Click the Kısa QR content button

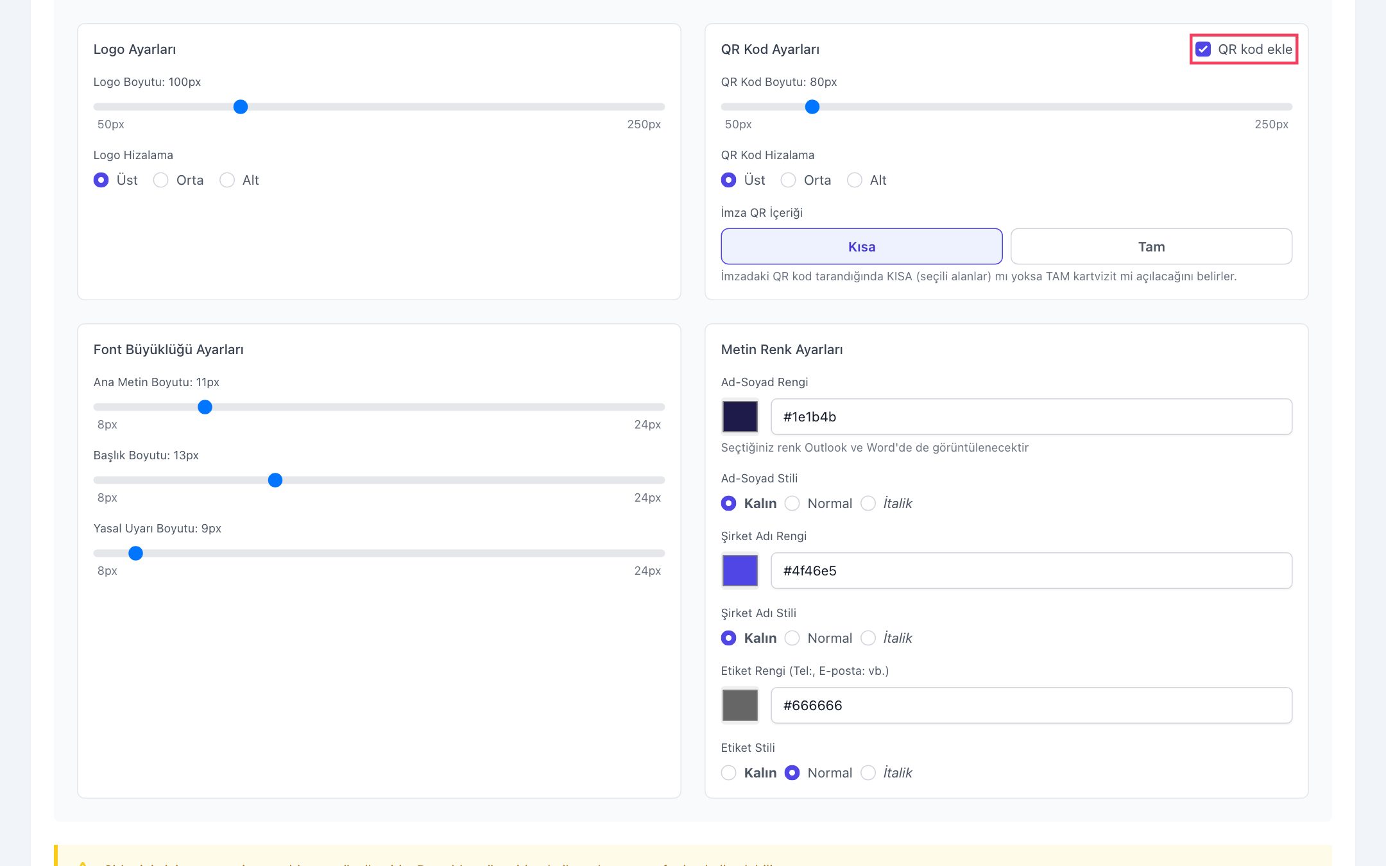(862, 246)
